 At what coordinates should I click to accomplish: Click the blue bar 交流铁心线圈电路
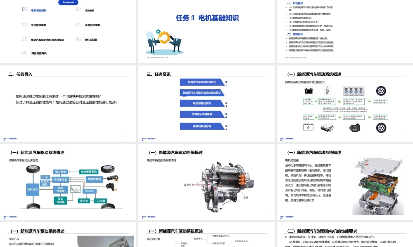[202, 114]
